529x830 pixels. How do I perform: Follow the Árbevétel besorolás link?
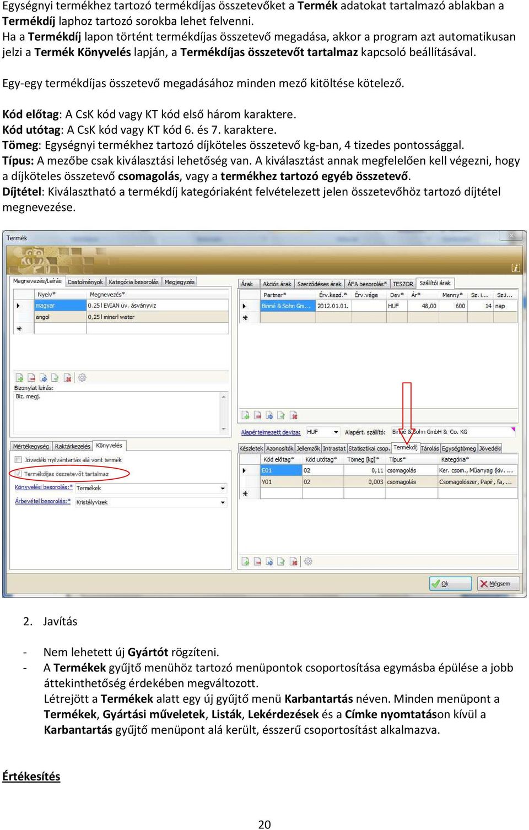[x=42, y=502]
